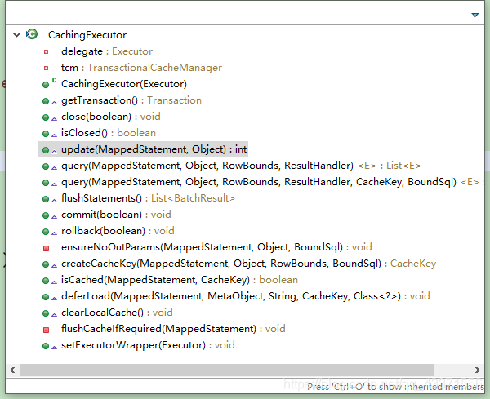Select flushCacheIfRequired(MappedStatement) entry

173,329
